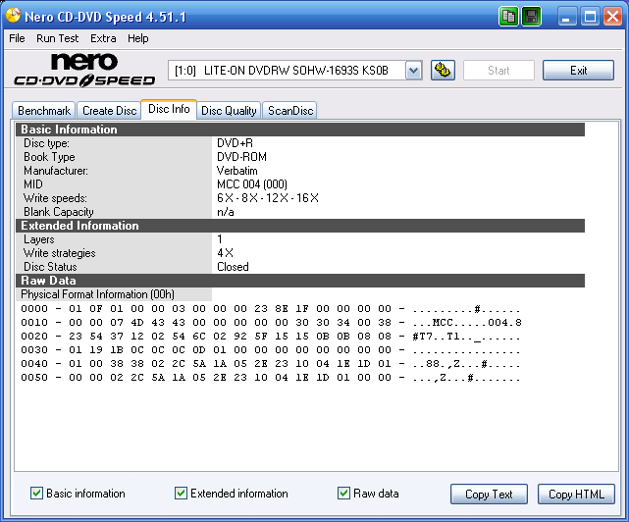Click the Layers value 1
The image size is (629, 522).
(220, 239)
